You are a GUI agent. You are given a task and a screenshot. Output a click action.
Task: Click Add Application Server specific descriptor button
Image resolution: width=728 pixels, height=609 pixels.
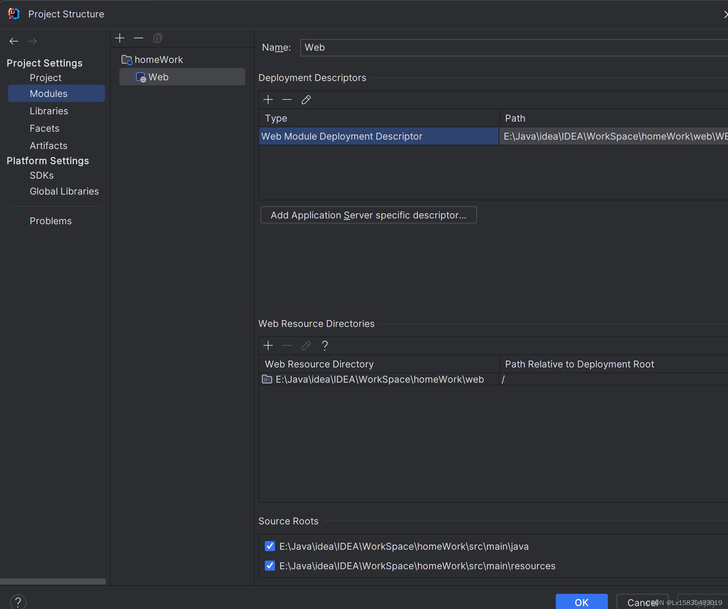tap(368, 215)
